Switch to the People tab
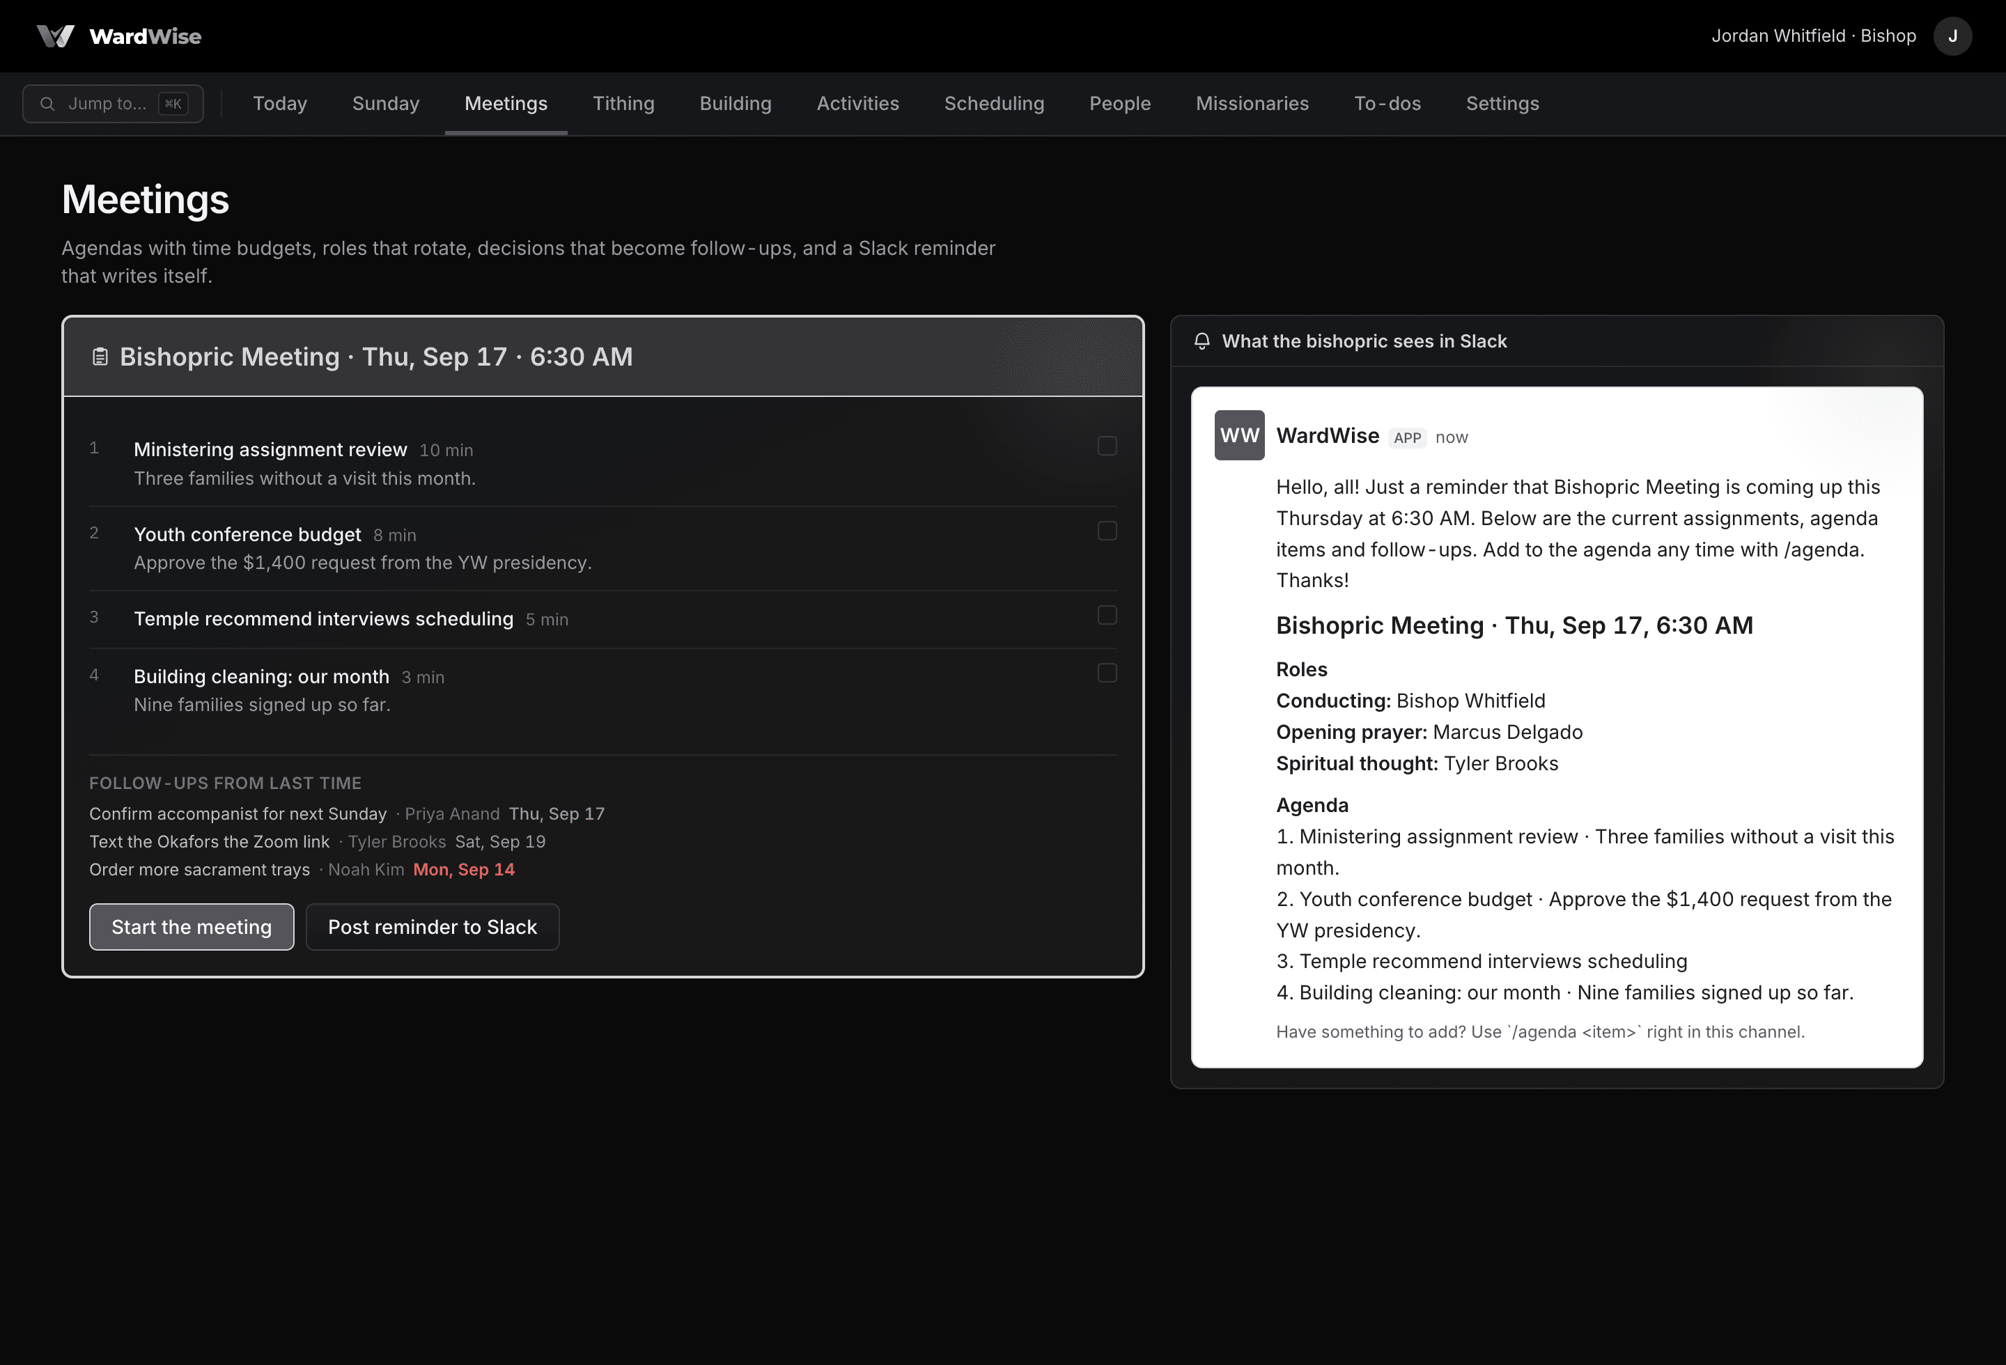This screenshot has width=2006, height=1365. coord(1119,104)
